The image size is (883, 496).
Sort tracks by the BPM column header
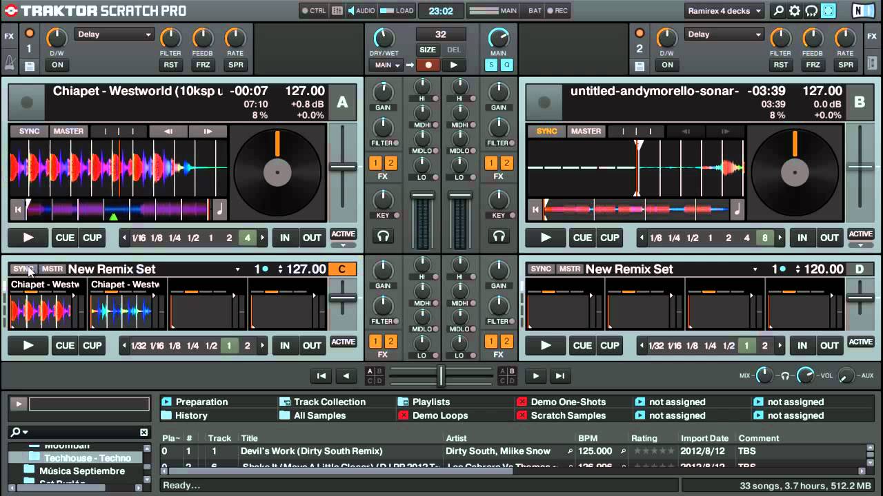pos(587,438)
